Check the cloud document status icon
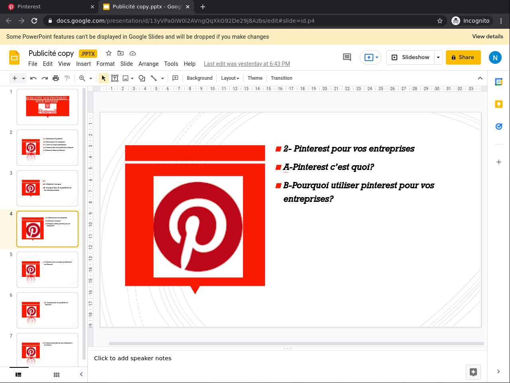Image resolution: width=510 pixels, height=383 pixels. click(x=133, y=53)
